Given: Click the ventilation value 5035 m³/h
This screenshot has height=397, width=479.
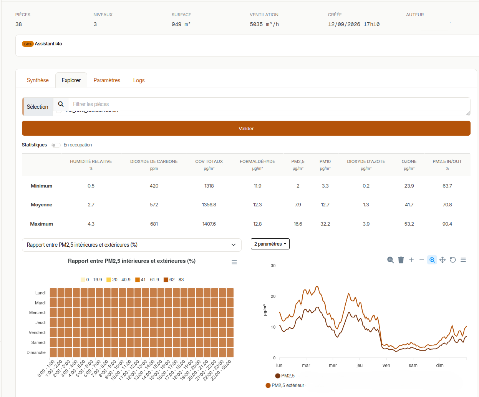Looking at the screenshot, I should (264, 24).
